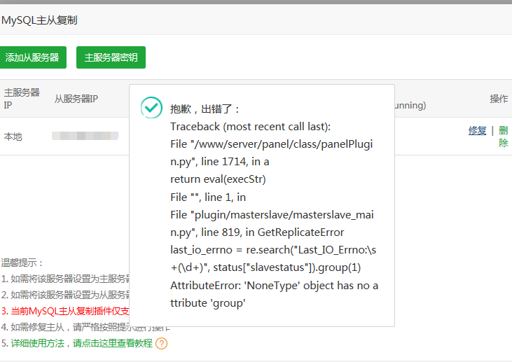The height and width of the screenshot is (362, 512).
Task: Click the 主服务器IP column header
Action: tap(22, 99)
